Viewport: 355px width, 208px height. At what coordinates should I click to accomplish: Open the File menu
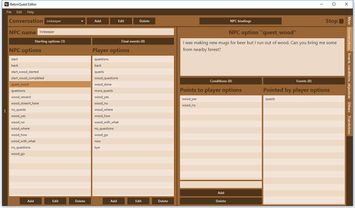coord(9,12)
